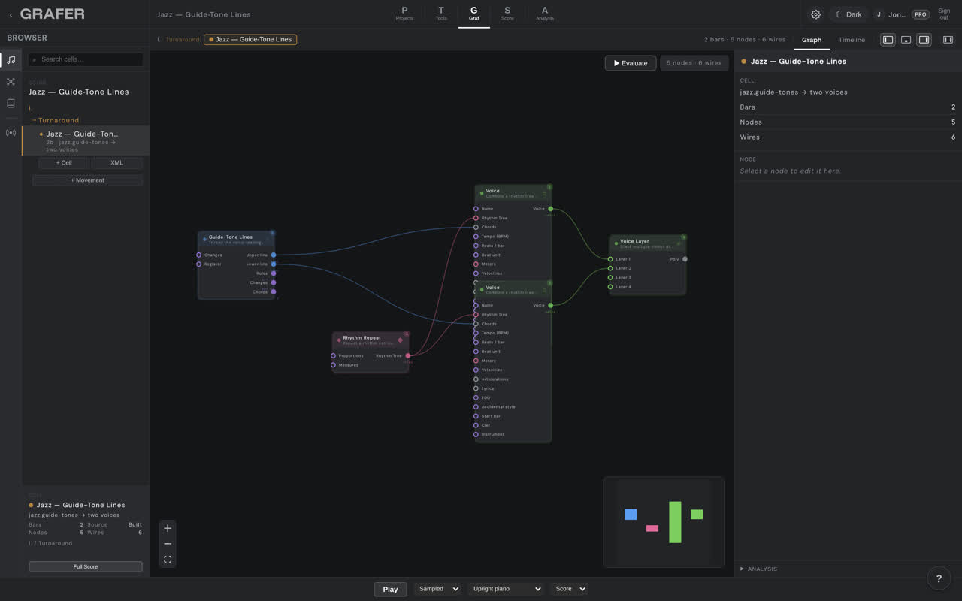This screenshot has height=601, width=962.
Task: Fit the graph to the view
Action: 168,559
